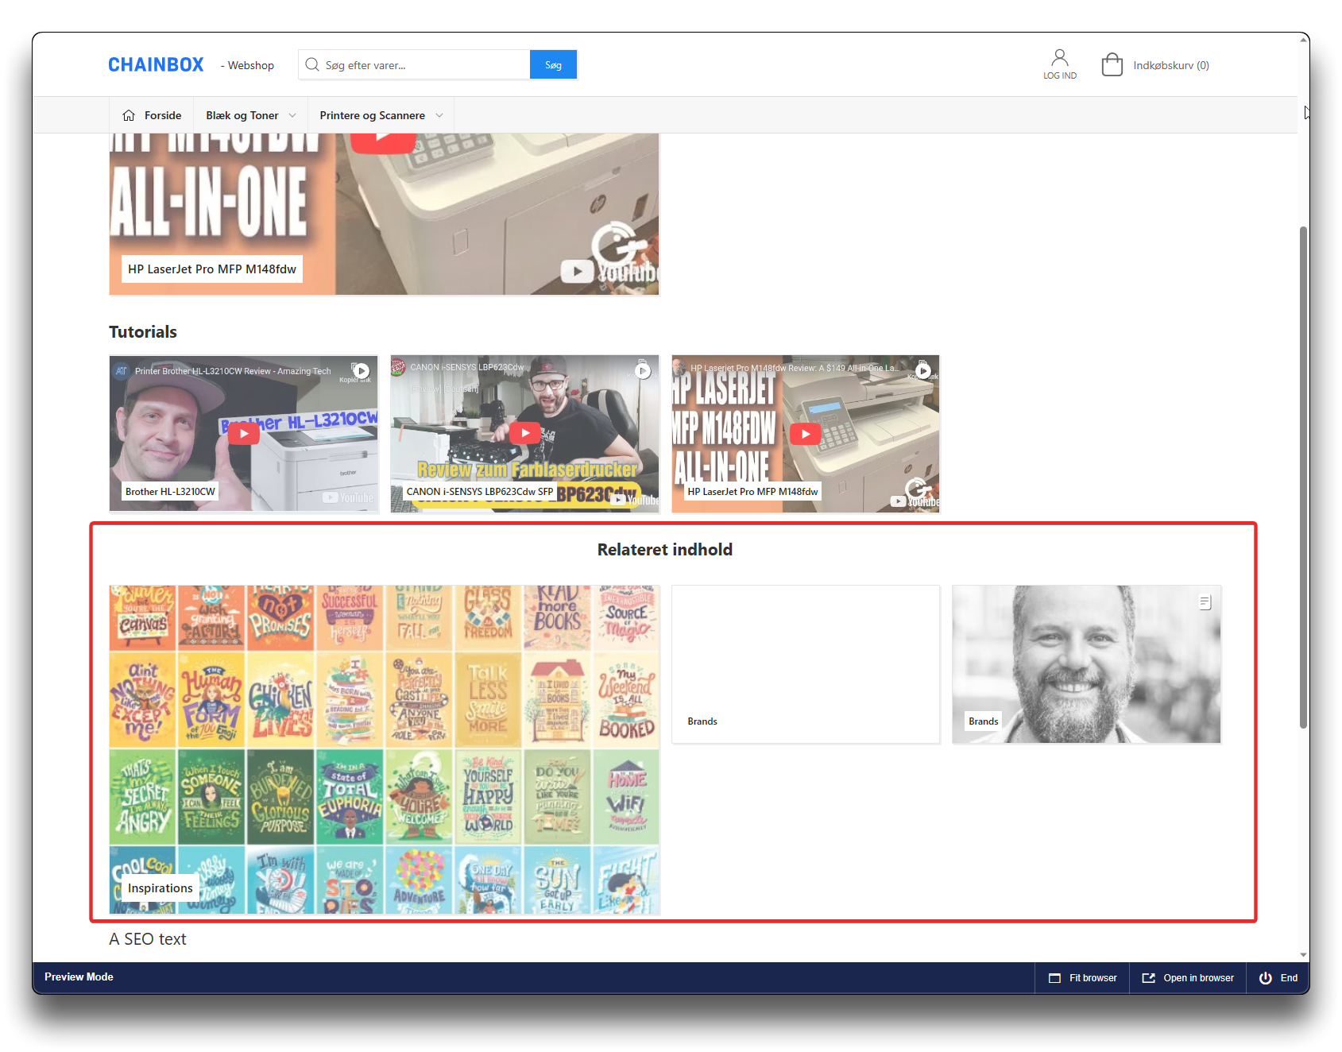Click the Fit browser icon
This screenshot has width=1342, height=1052.
pyautogui.click(x=1054, y=978)
